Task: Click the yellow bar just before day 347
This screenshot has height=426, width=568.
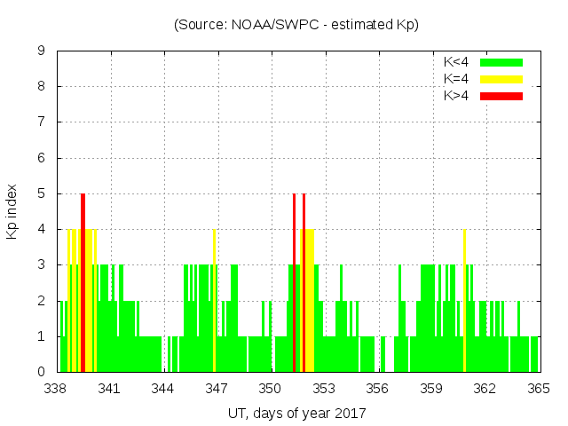Action: (x=214, y=302)
